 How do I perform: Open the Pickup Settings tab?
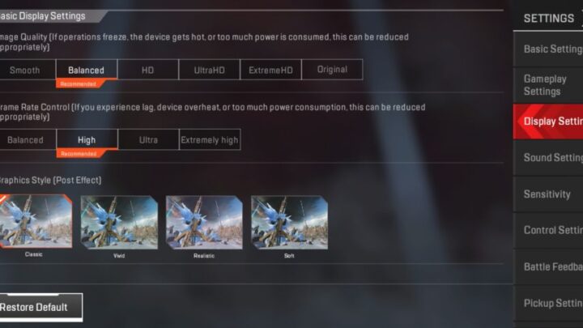pyautogui.click(x=548, y=303)
